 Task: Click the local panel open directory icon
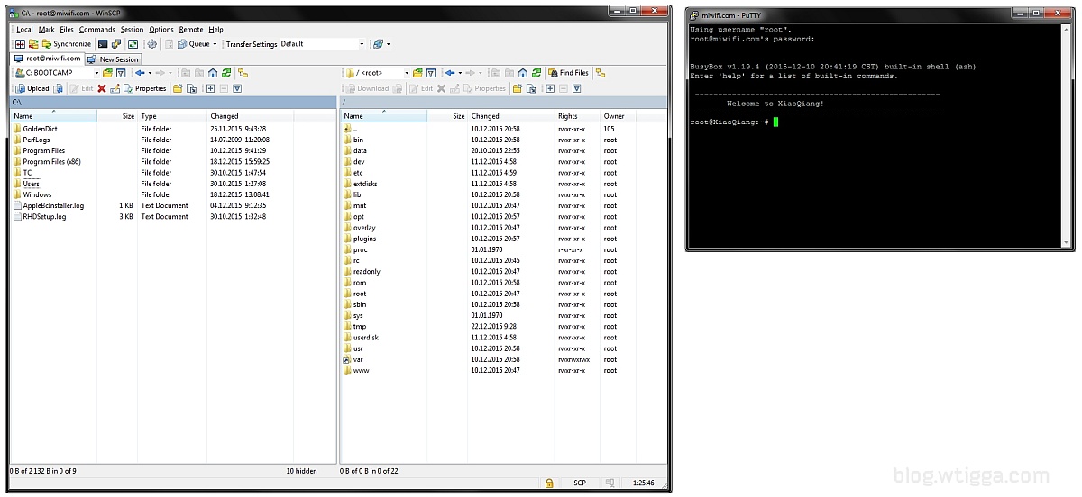pyautogui.click(x=107, y=73)
